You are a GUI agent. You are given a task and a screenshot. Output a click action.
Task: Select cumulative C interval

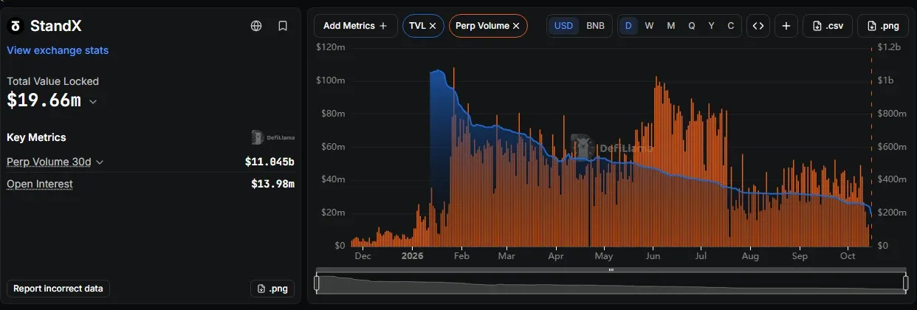coord(731,26)
